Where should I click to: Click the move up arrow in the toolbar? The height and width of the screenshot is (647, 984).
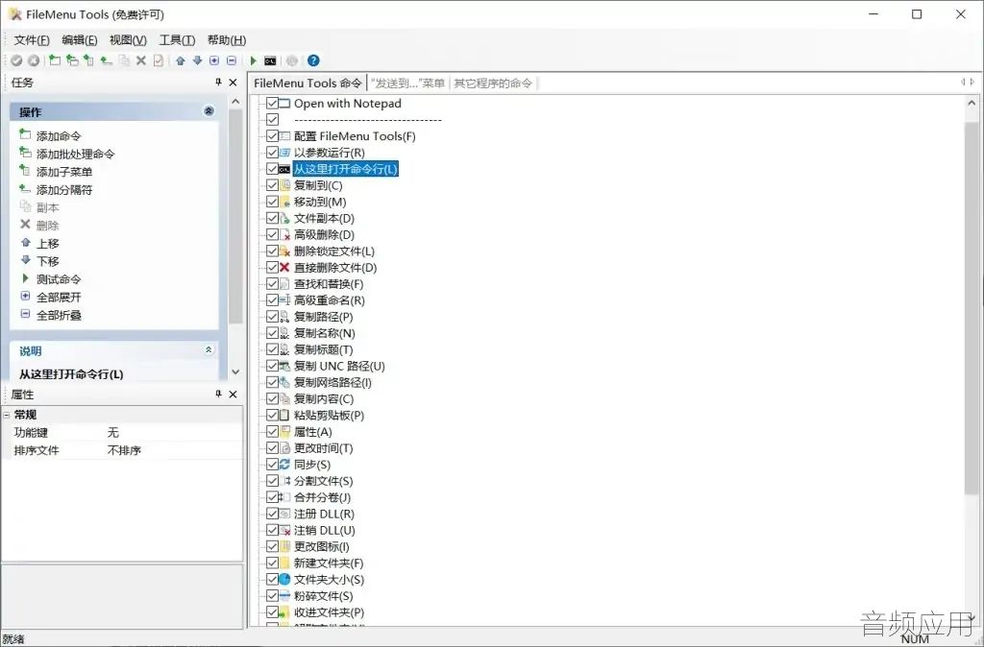point(181,60)
